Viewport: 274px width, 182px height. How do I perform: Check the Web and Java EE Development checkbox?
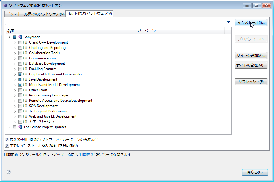coord(20,117)
